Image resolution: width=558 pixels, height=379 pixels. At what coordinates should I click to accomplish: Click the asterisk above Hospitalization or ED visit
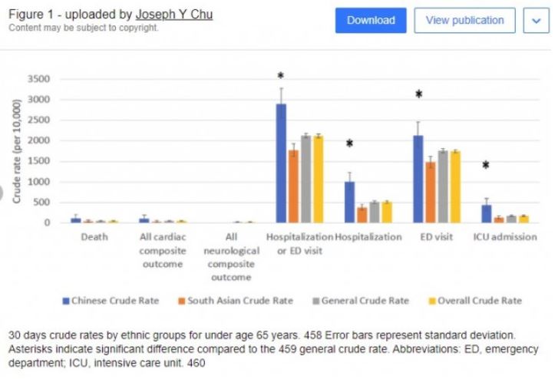(x=281, y=77)
